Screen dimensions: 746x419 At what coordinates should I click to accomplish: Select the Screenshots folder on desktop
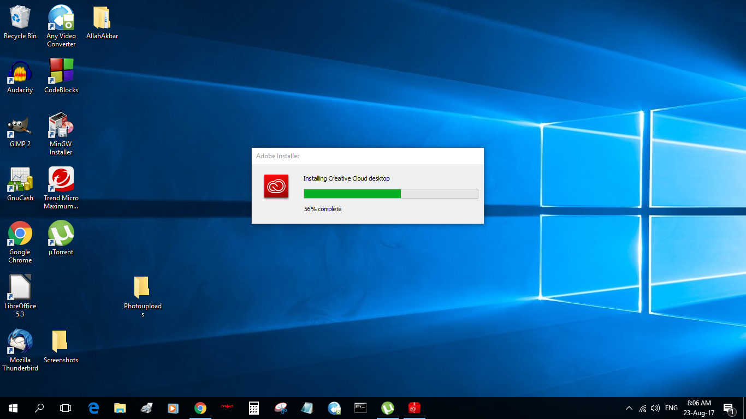[61, 346]
